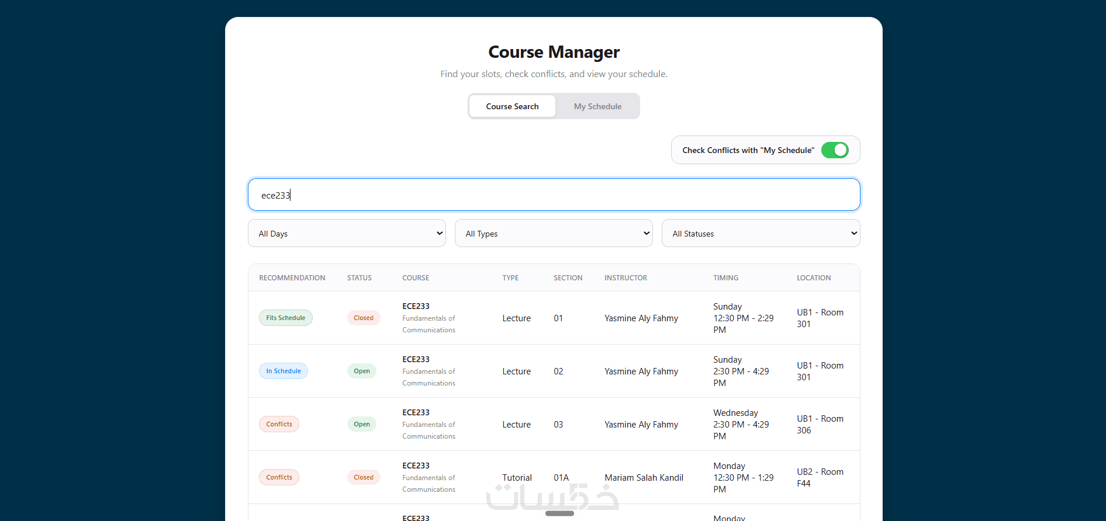Open the All Days dropdown
The image size is (1106, 521).
(x=347, y=233)
